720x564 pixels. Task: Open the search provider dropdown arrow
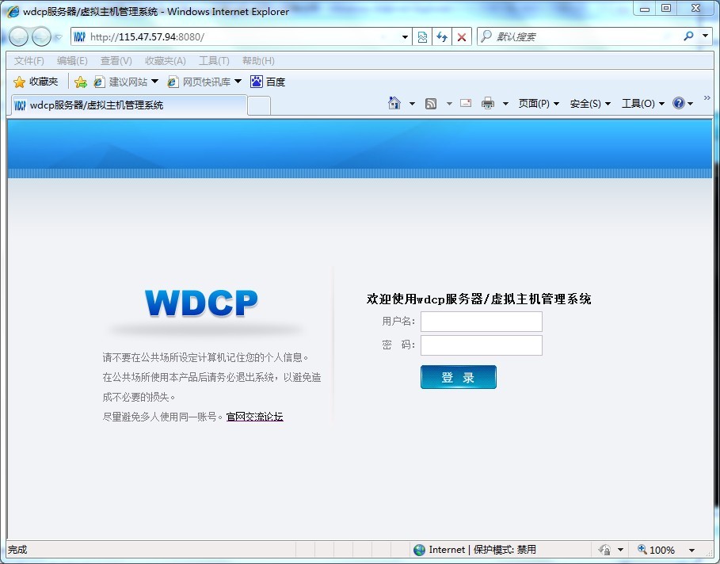705,36
